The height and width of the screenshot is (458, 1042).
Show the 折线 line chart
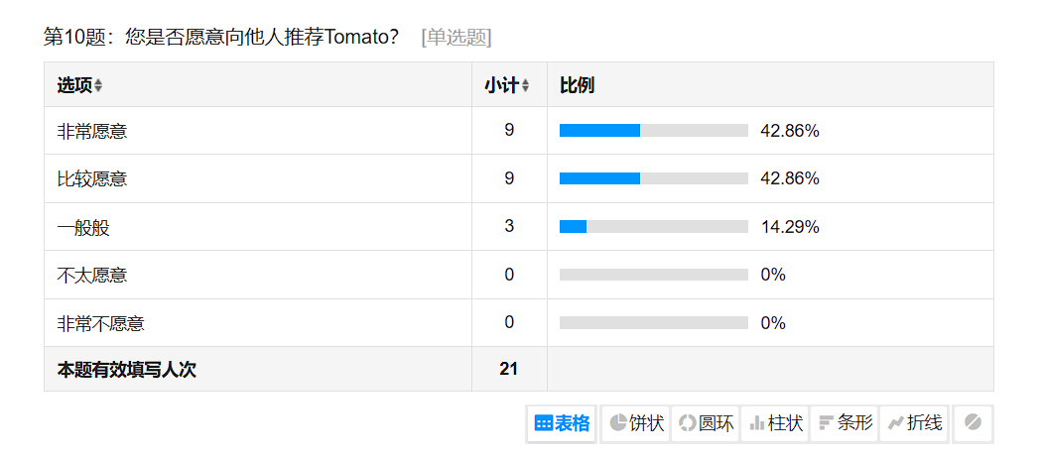(914, 423)
